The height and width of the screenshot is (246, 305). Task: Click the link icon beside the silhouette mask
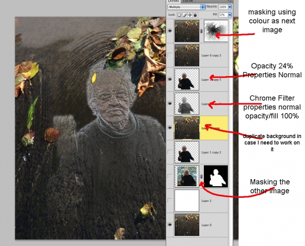coord(201,177)
